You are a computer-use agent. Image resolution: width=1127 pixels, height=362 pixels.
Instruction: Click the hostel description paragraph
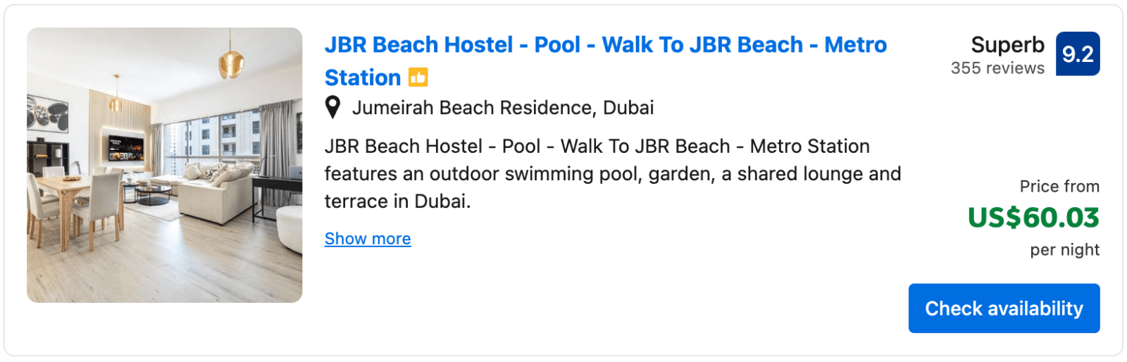[613, 174]
